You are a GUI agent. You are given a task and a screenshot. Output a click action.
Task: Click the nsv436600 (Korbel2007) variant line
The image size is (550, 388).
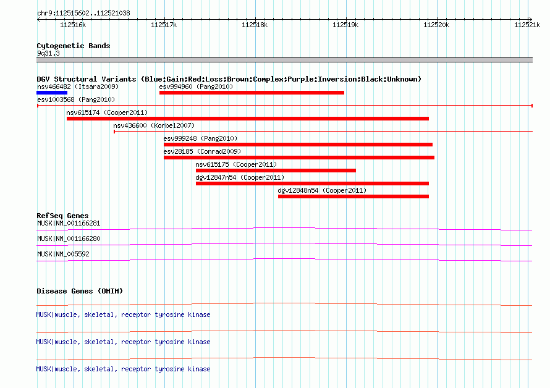(x=323, y=132)
